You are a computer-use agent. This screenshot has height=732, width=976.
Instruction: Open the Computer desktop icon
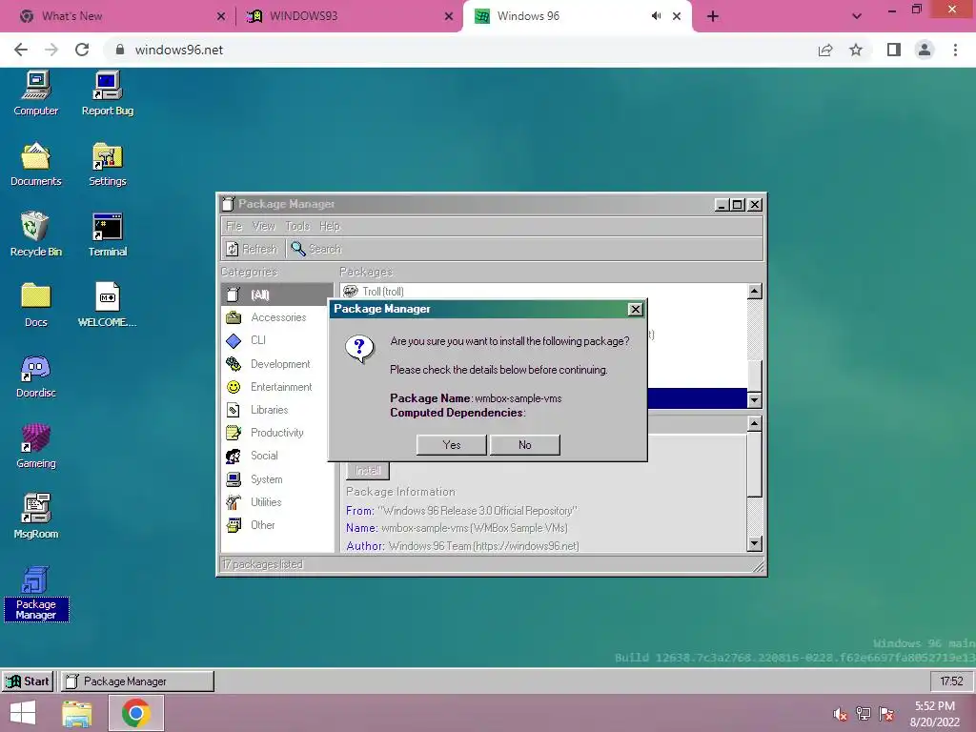pos(35,94)
